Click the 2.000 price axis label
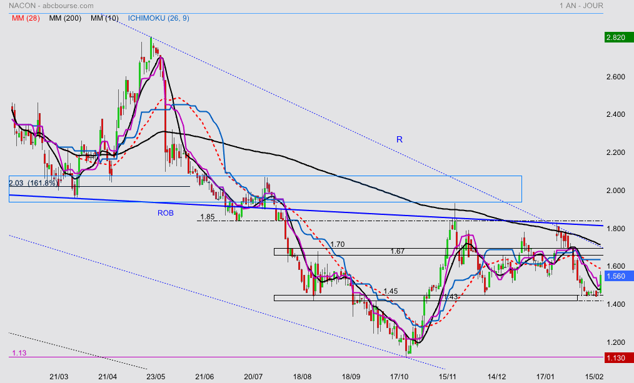634x383 pixels. (x=616, y=191)
